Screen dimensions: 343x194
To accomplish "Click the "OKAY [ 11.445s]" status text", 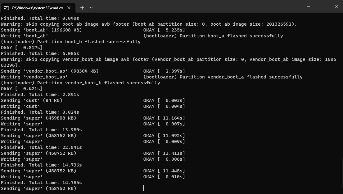I will pyautogui.click(x=164, y=171).
